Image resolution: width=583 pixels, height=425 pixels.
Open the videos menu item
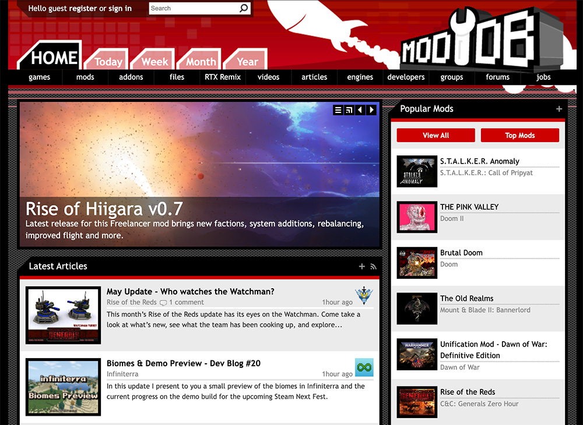click(x=268, y=77)
